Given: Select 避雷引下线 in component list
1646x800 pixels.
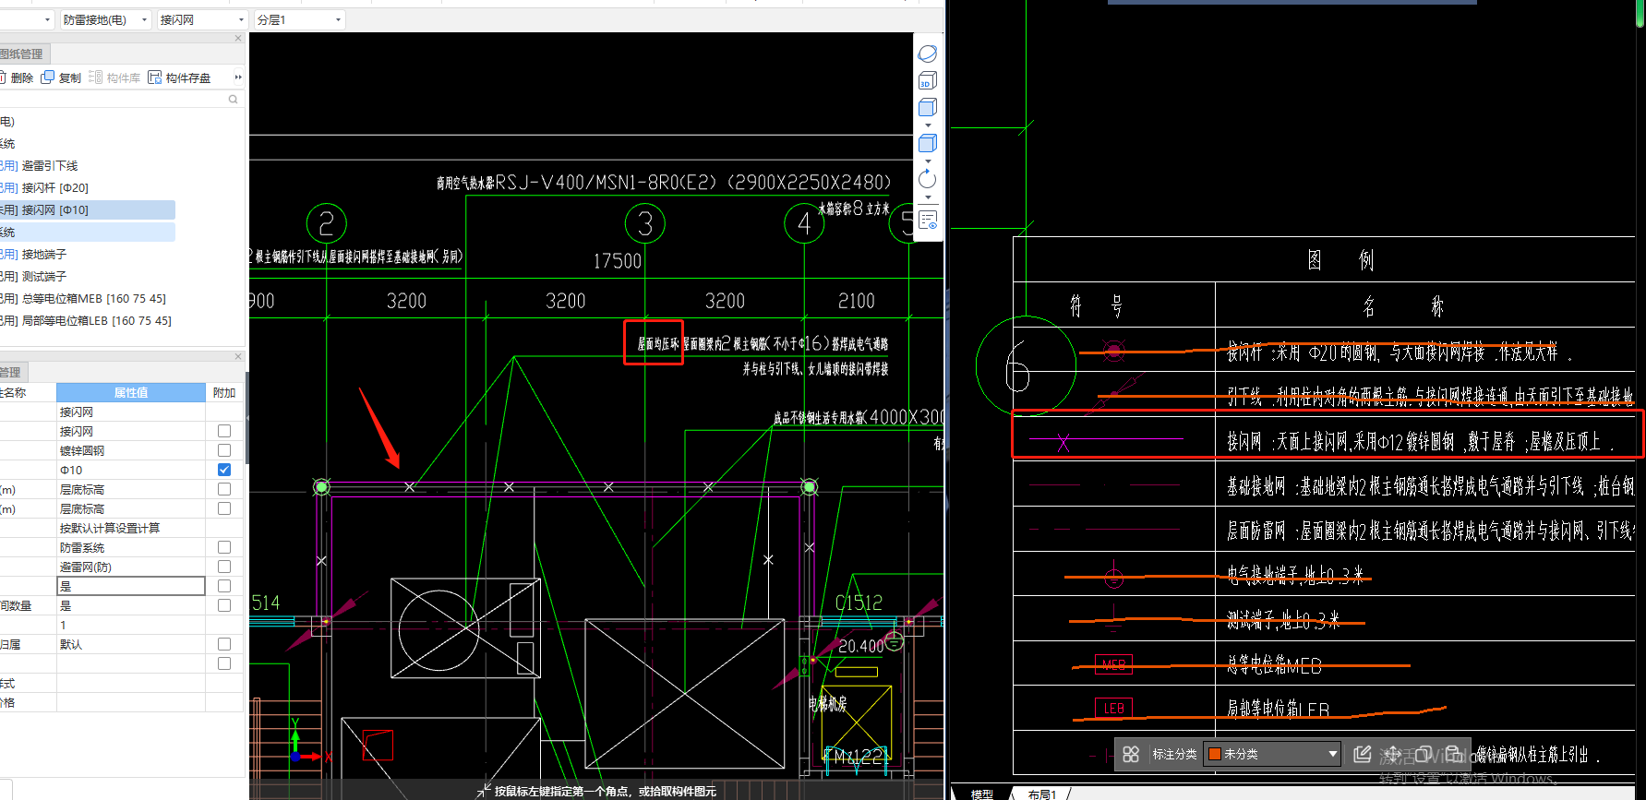Looking at the screenshot, I should point(50,166).
